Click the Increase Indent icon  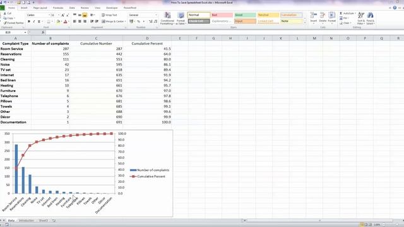97,21
